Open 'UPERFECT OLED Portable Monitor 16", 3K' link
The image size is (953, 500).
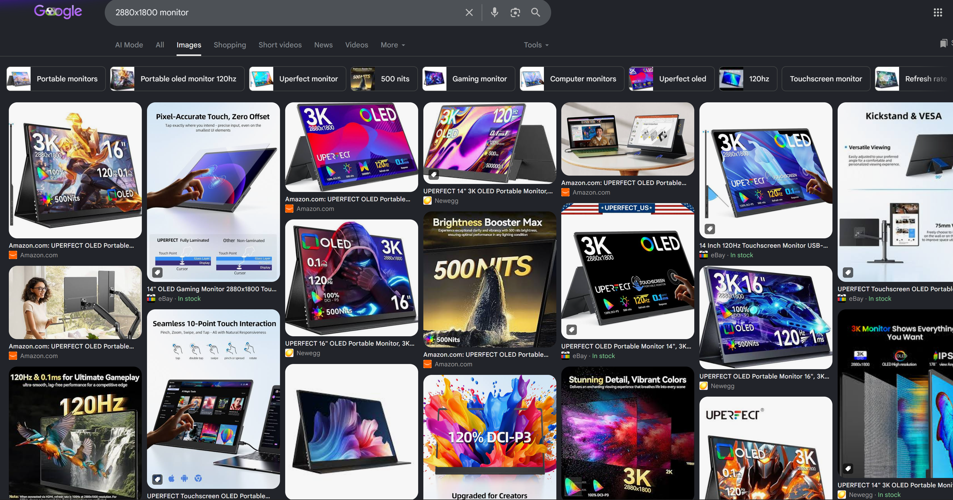764,376
